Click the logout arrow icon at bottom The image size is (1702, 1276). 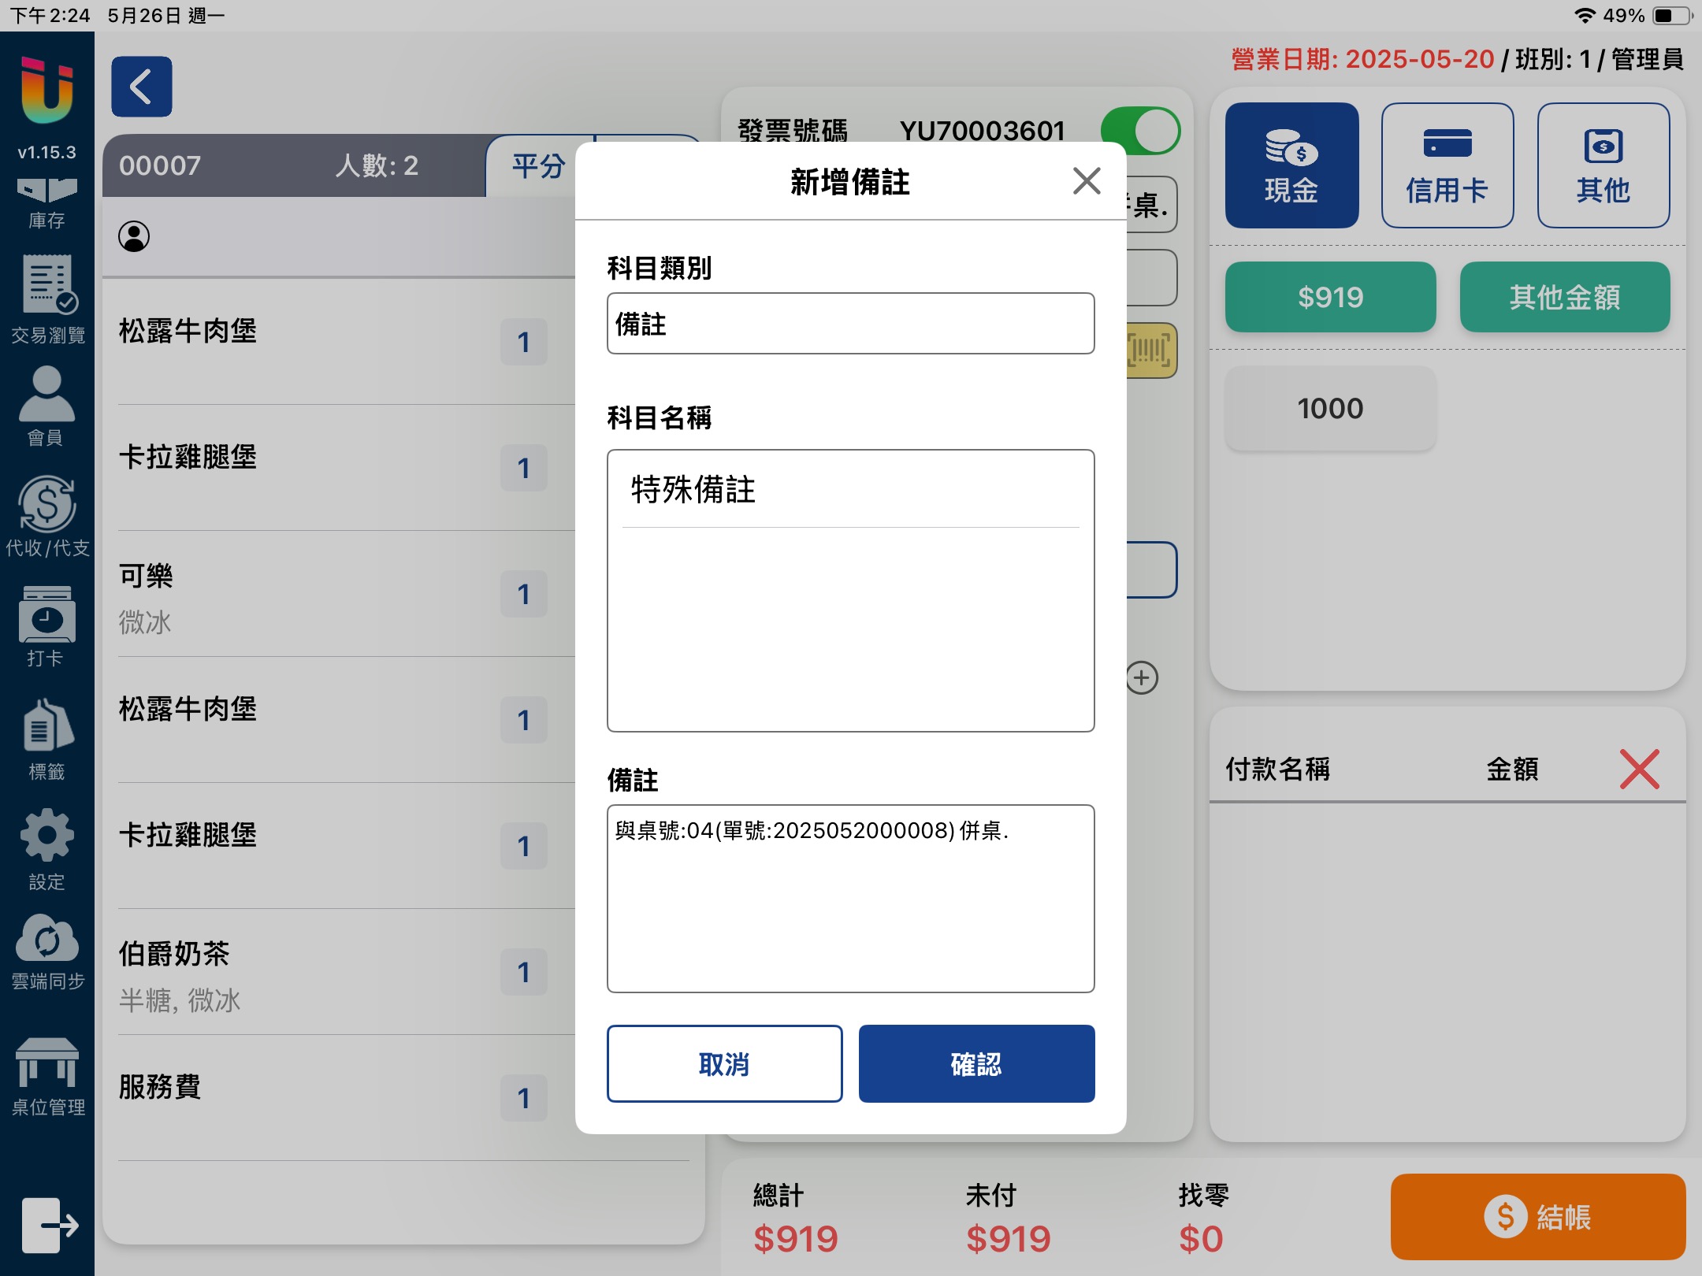49,1225
